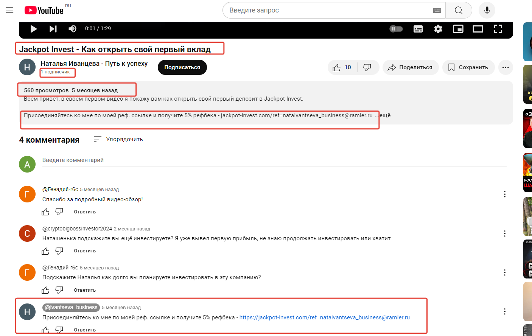532x336 pixels.
Task: Like the video with 10 likes
Action: (342, 67)
